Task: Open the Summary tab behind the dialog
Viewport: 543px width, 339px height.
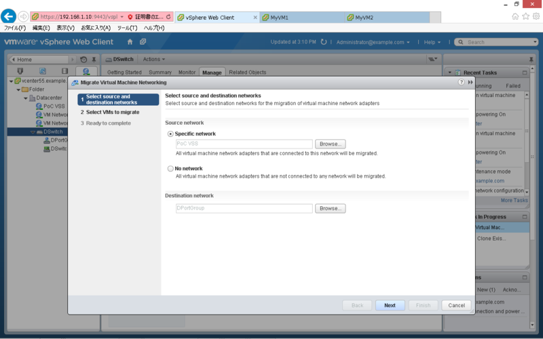Action: click(x=160, y=73)
